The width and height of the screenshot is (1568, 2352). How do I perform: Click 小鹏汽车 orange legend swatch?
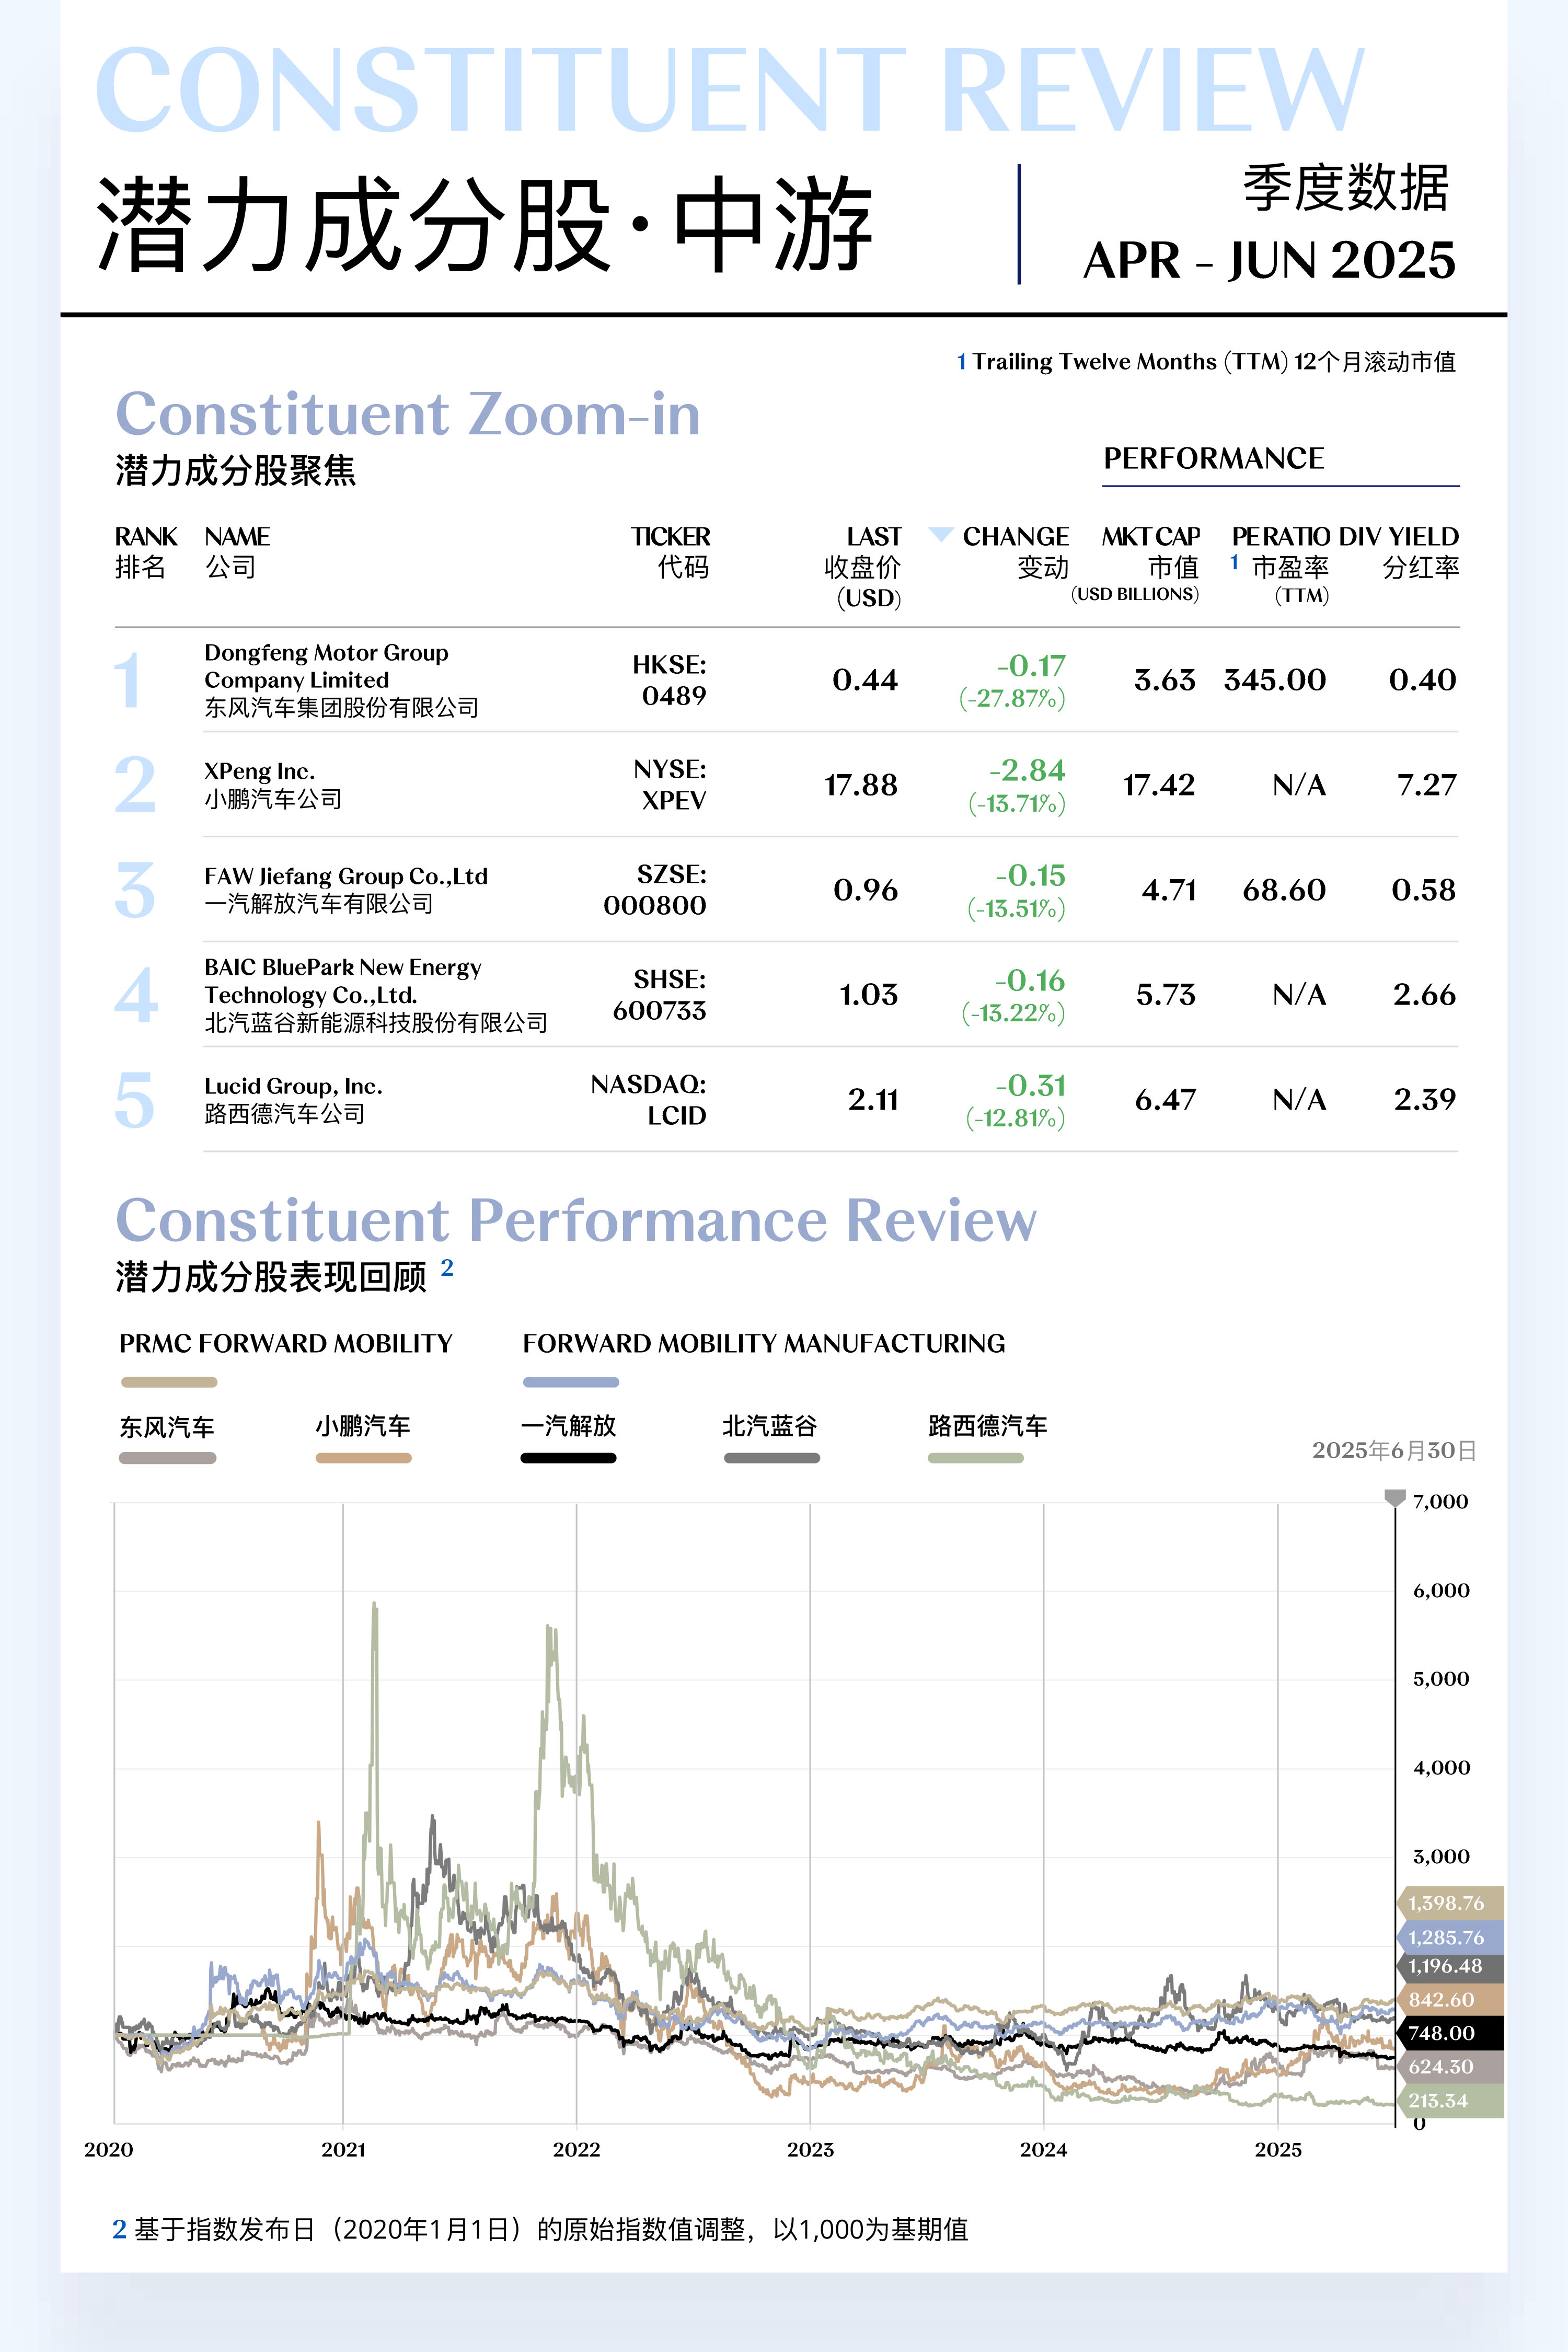tap(363, 1458)
